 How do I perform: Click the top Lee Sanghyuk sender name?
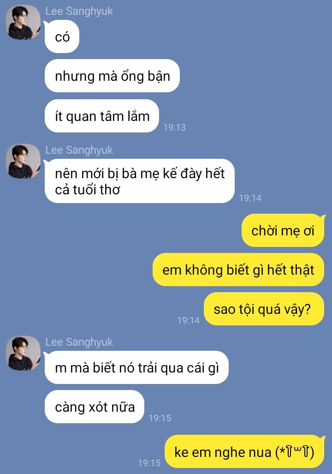(79, 11)
